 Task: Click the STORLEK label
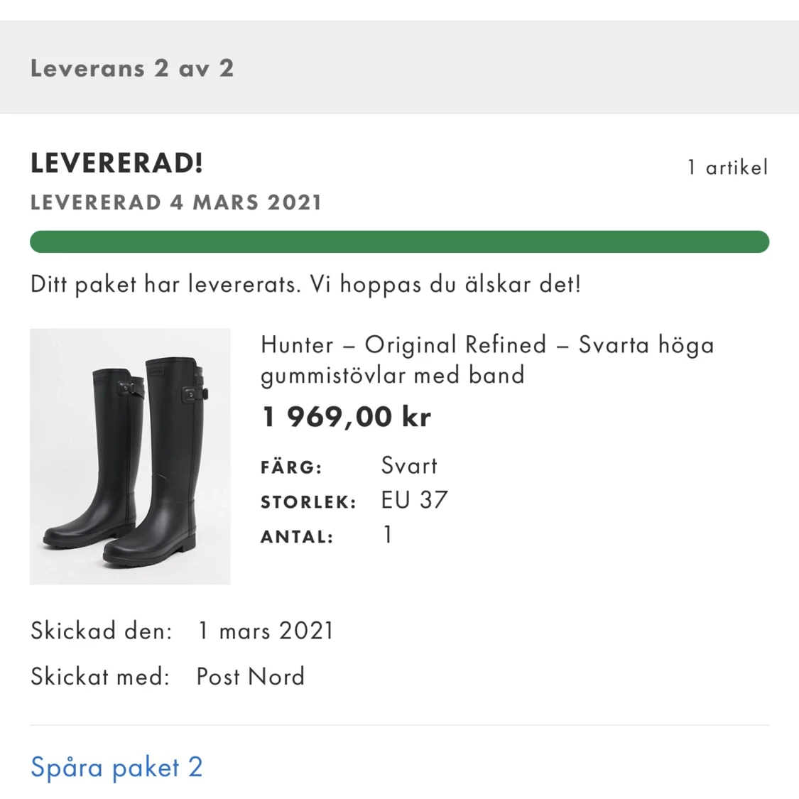[308, 501]
